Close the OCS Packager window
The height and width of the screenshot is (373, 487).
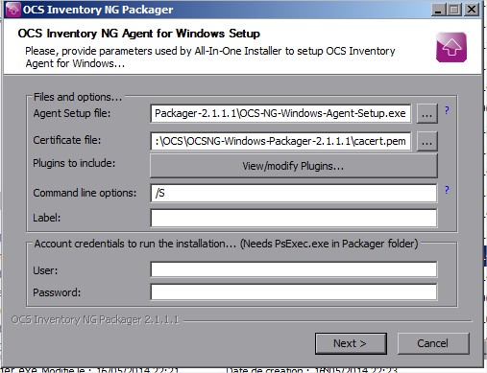pos(472,10)
